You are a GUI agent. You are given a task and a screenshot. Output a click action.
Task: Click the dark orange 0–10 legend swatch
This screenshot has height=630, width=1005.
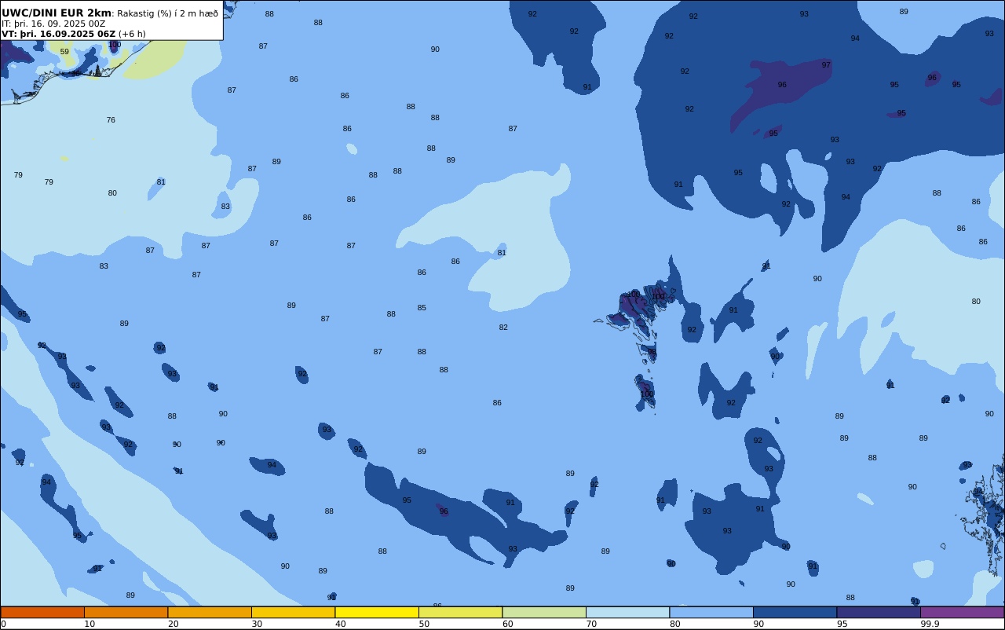click(42, 612)
